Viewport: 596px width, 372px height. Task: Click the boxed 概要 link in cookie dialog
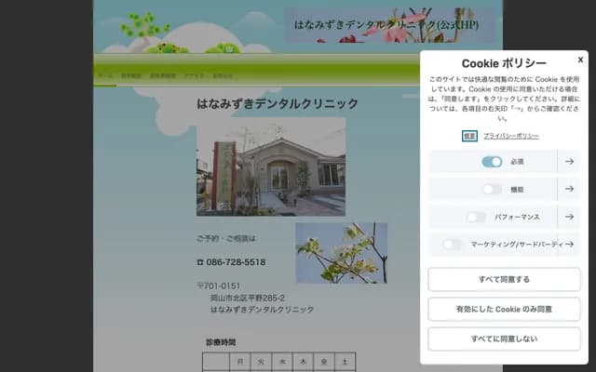pos(469,136)
